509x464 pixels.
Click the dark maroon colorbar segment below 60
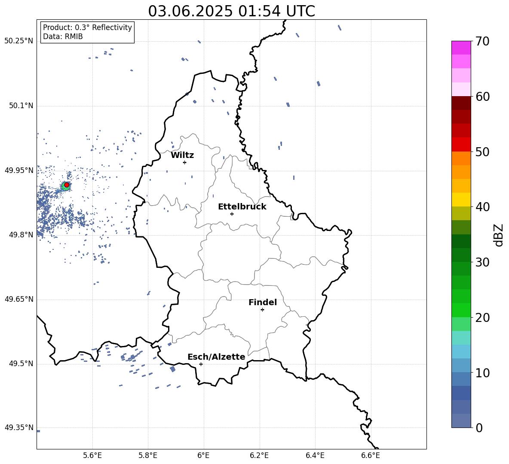461,103
